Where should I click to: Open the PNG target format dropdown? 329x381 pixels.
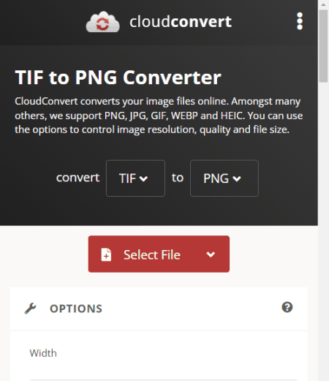tap(224, 178)
